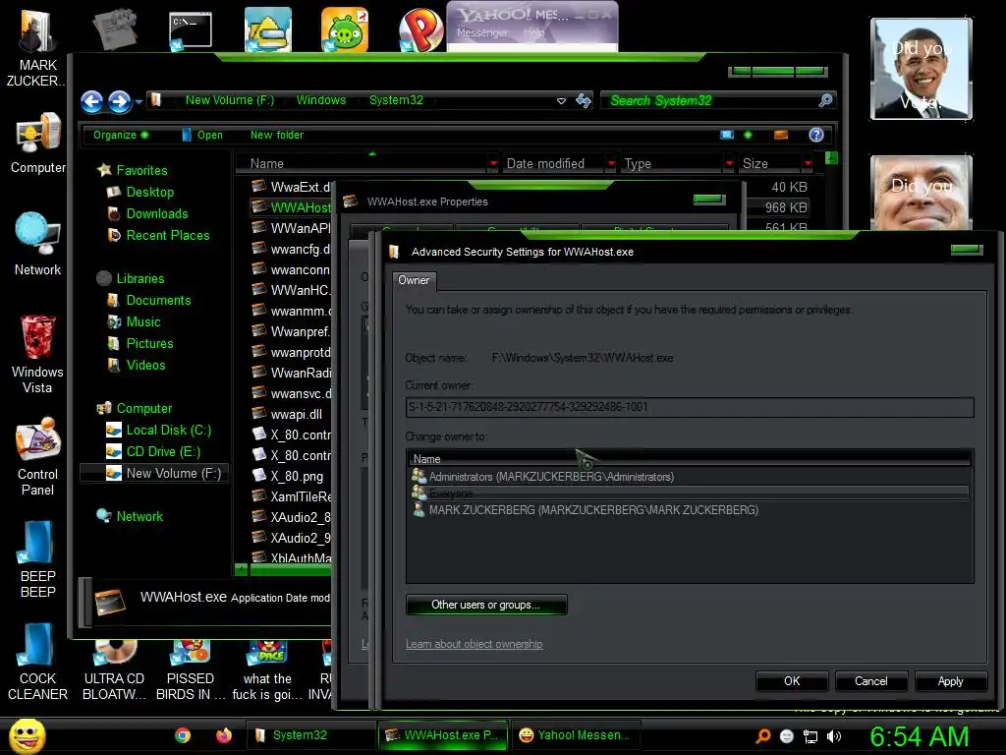Open the ULTRA CD BLOATW... desktop icon
Screen dimensions: 1006x755
(x=114, y=670)
